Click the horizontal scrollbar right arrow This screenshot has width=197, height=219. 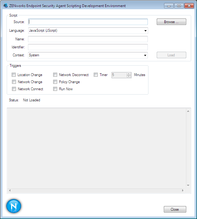[183, 190]
